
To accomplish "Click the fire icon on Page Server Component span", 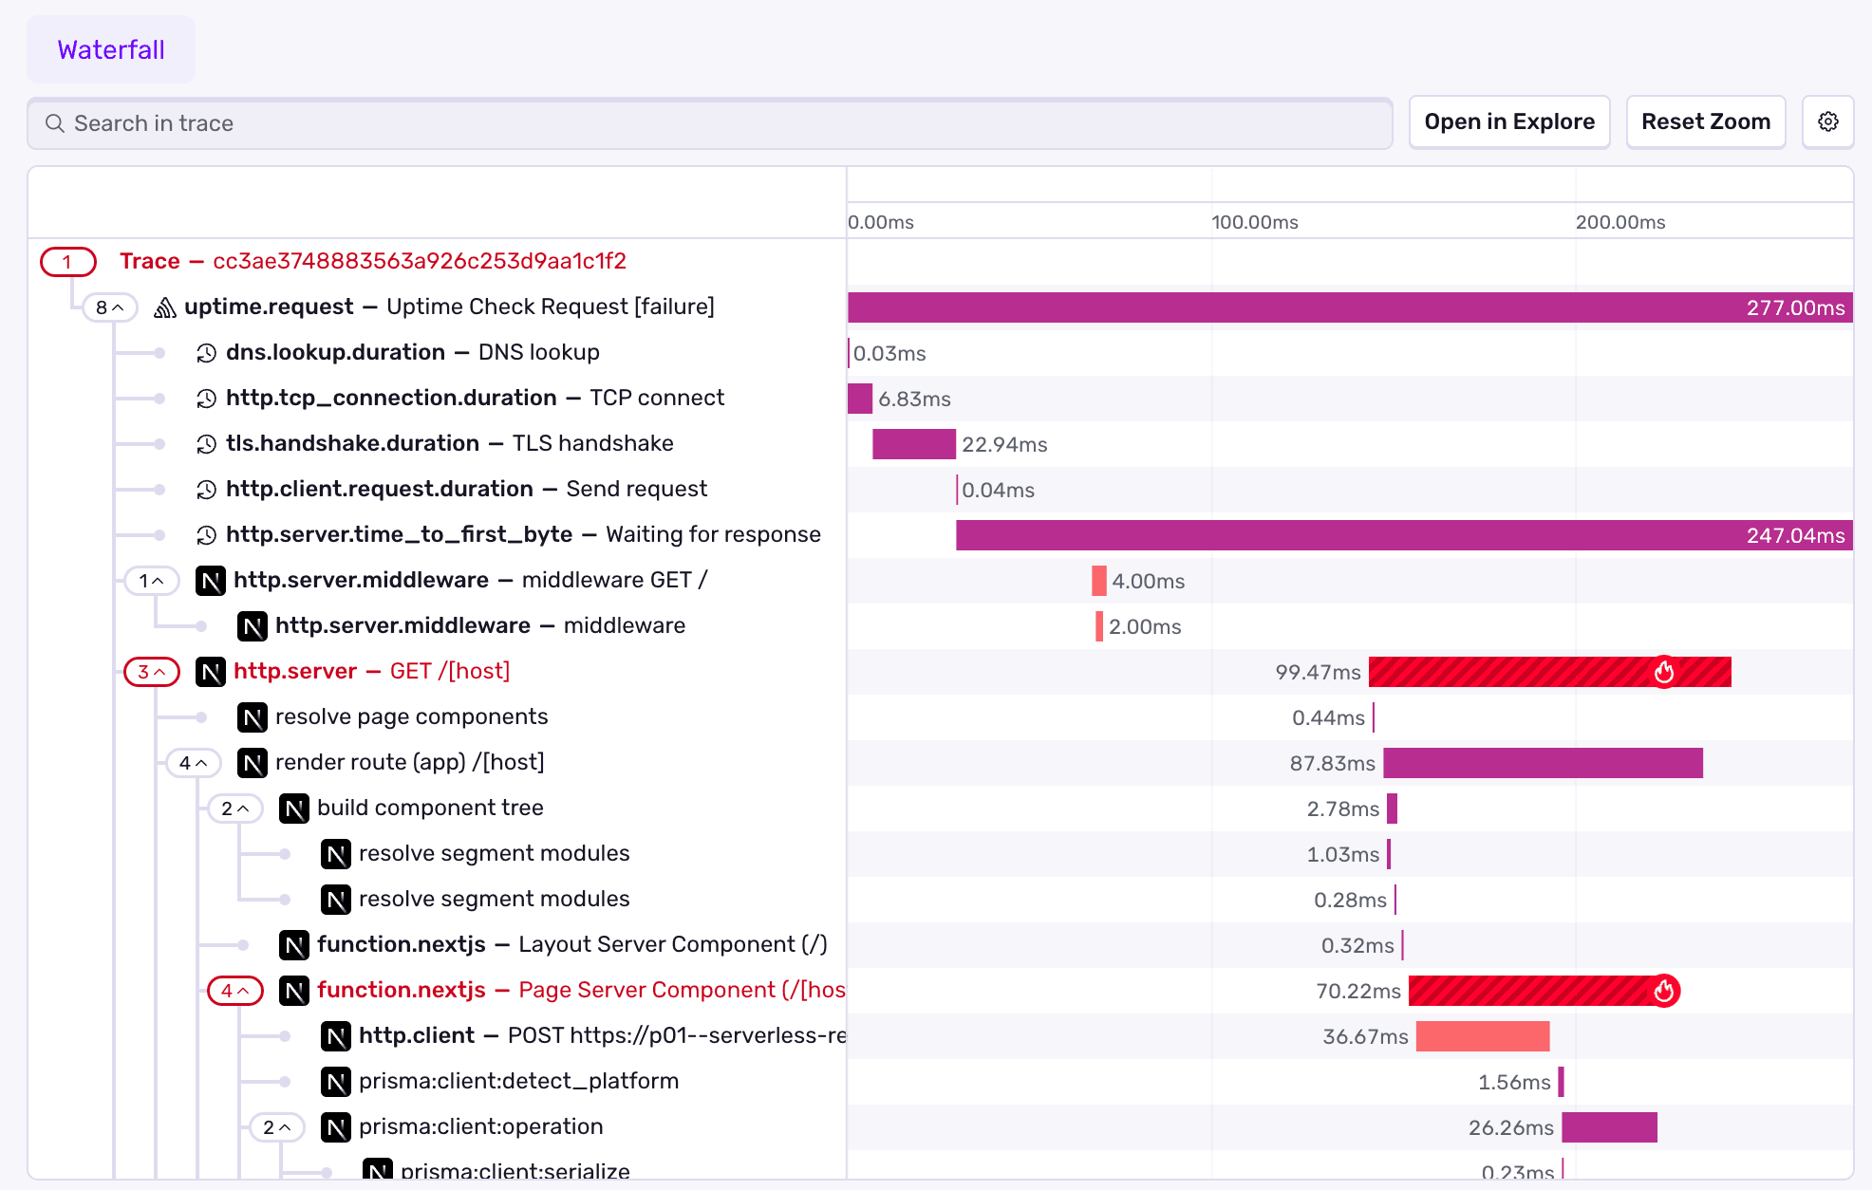I will pos(1666,990).
